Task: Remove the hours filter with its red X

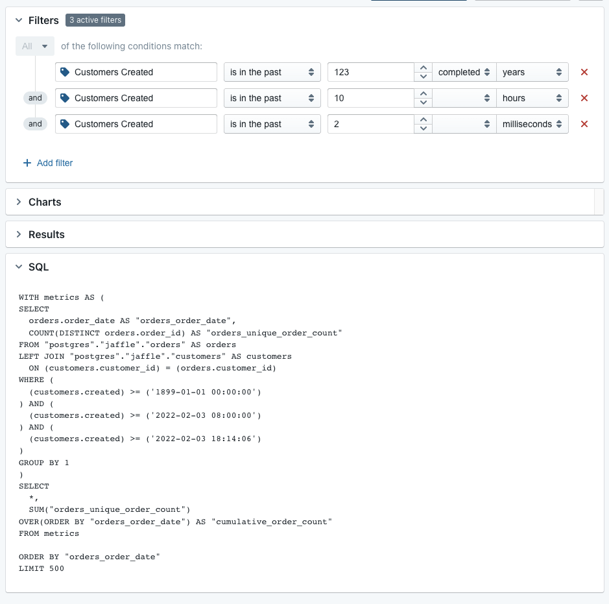Action: [x=583, y=98]
